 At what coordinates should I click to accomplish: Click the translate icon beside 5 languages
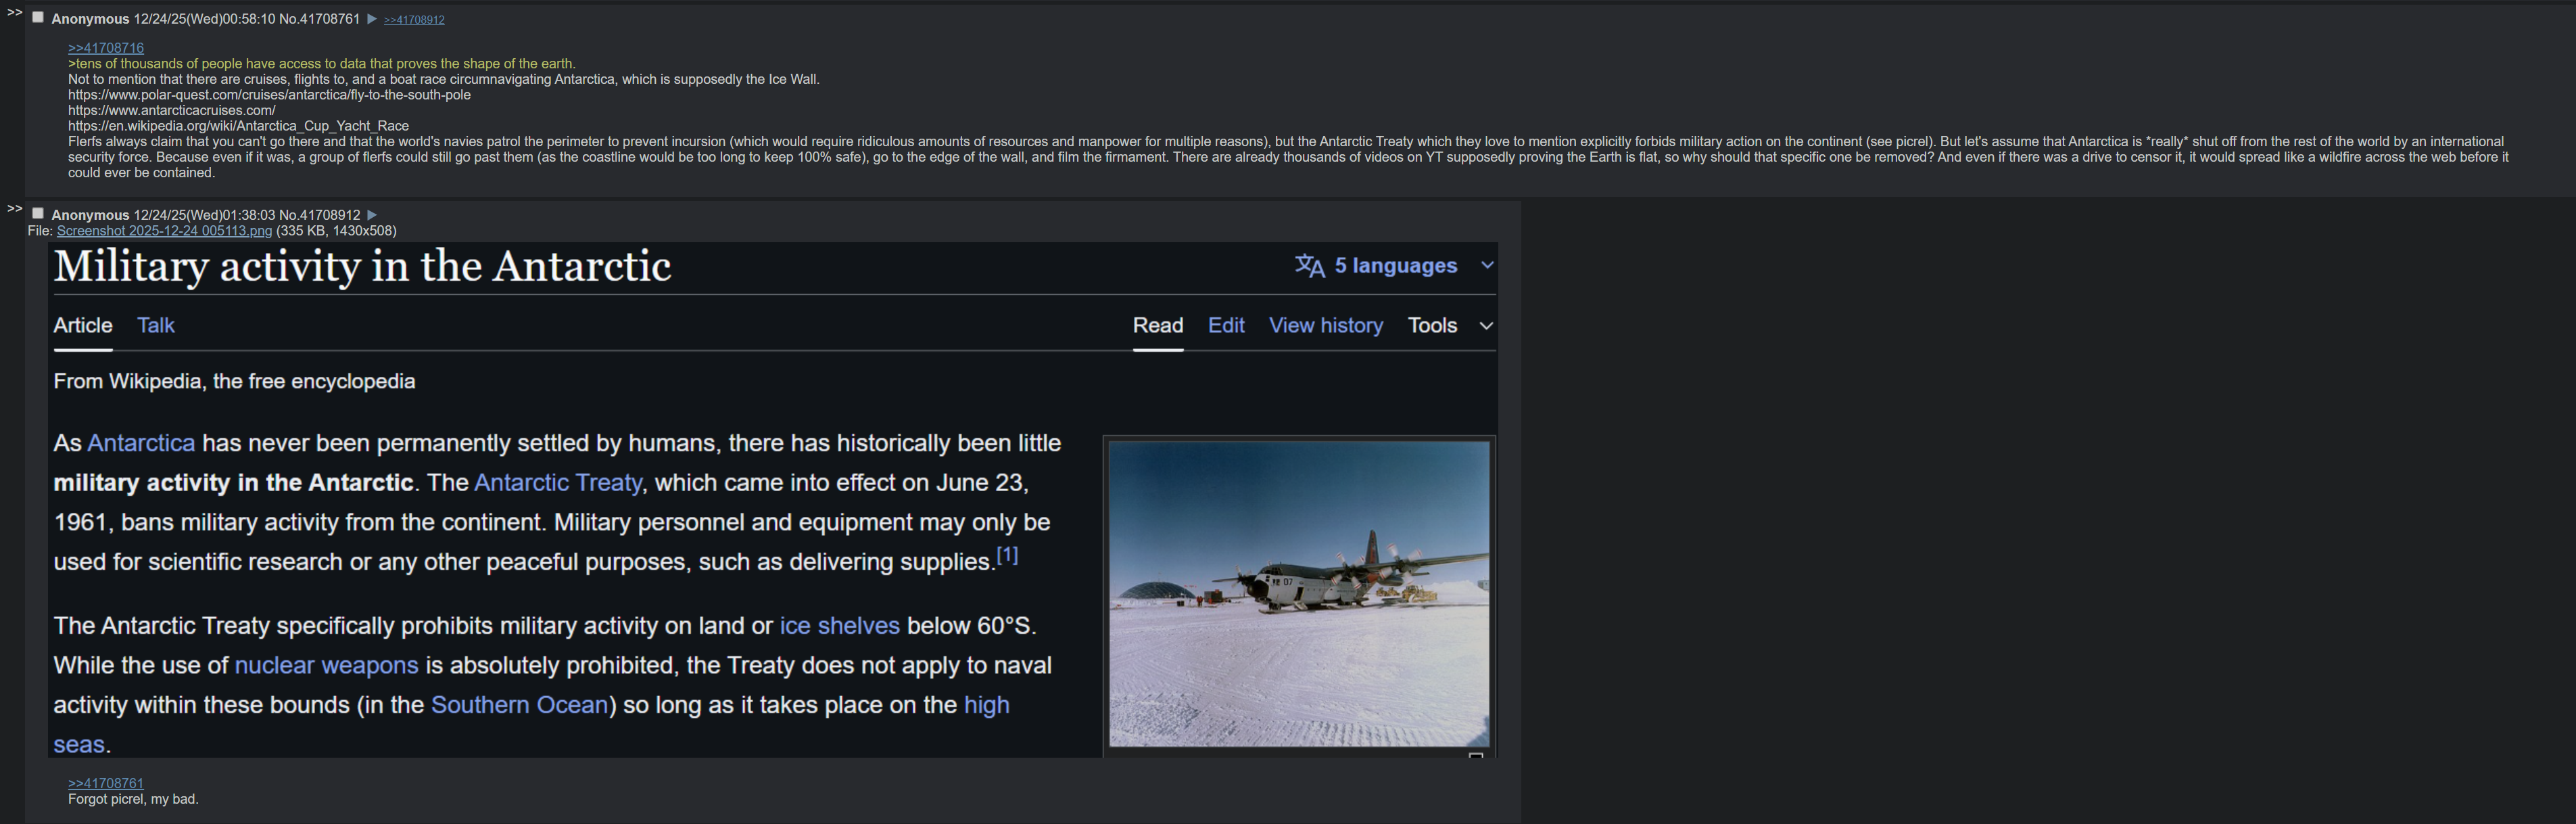pyautogui.click(x=1309, y=266)
